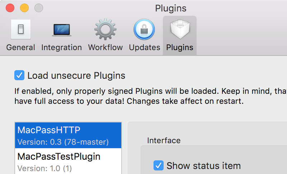Select MacPassTestPlugin in the plugin list
Image resolution: width=287 pixels, height=174 pixels.
tap(68, 161)
